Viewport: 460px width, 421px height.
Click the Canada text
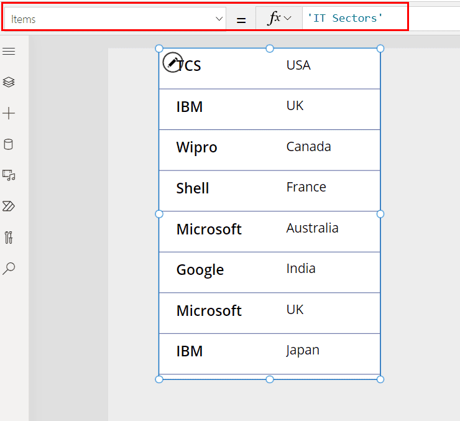click(x=308, y=146)
